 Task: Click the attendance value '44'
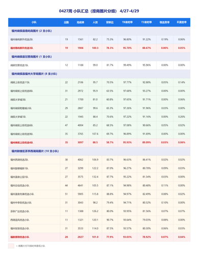[x=66, y=186]
